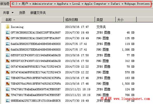Click PNG icon of 0F736CE6B82CB2A13DA5C28F7E5A3687 at 135 KB

pyautogui.click(x=8, y=38)
